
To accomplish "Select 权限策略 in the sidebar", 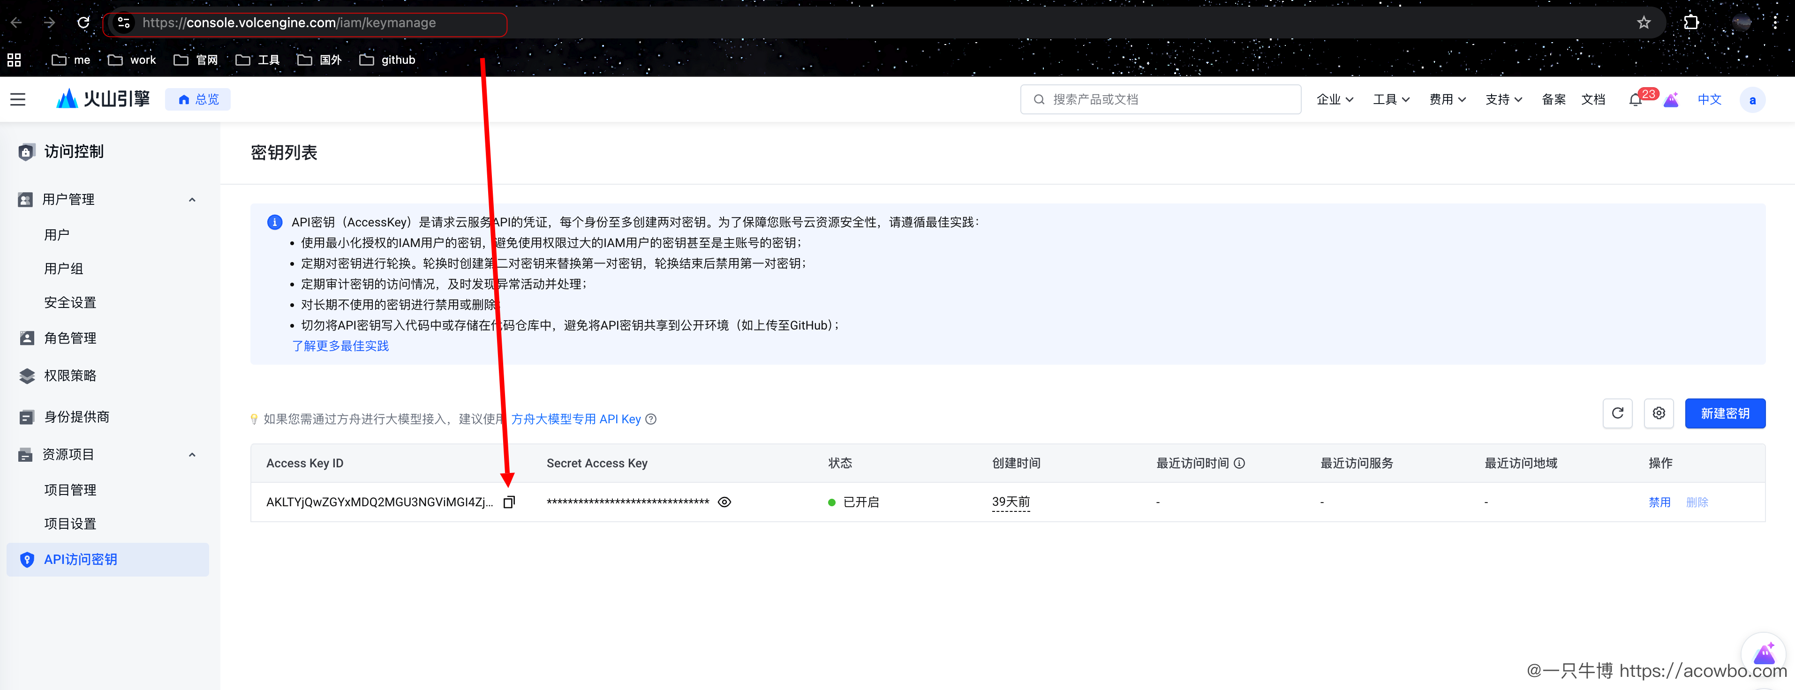I will (70, 376).
